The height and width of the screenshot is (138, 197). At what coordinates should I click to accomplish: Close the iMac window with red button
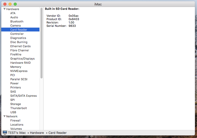5,4
